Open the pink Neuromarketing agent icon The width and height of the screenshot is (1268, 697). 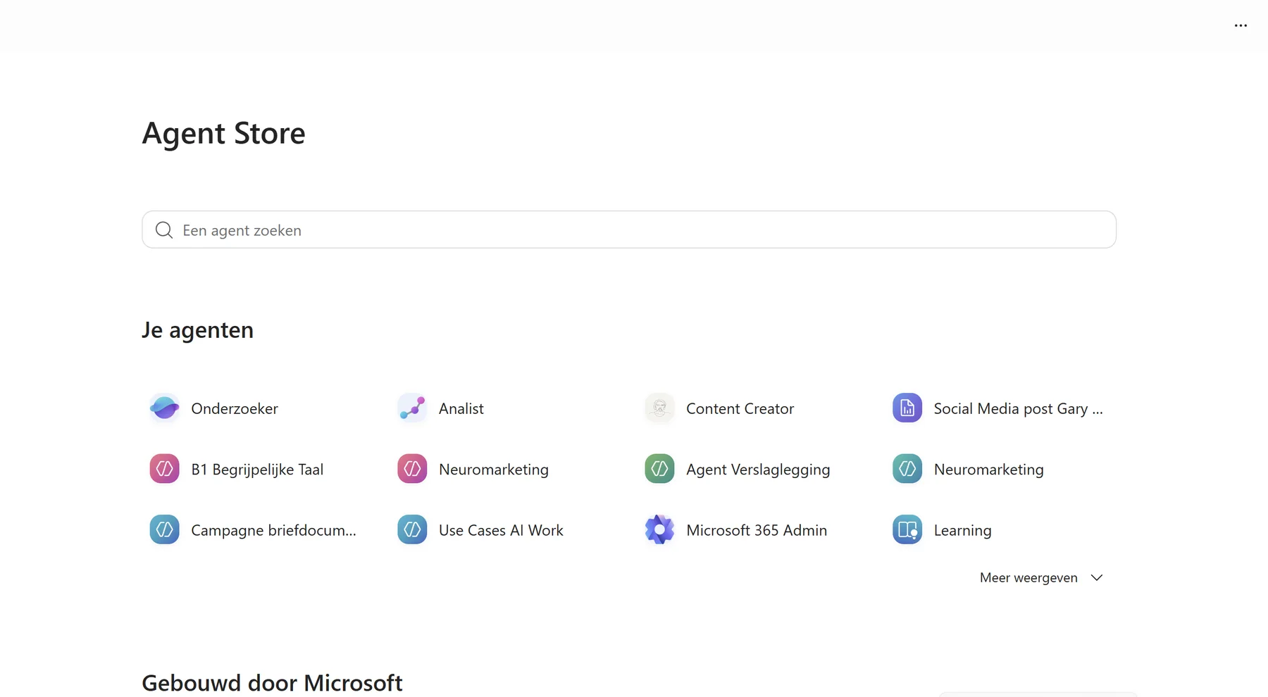coord(412,469)
